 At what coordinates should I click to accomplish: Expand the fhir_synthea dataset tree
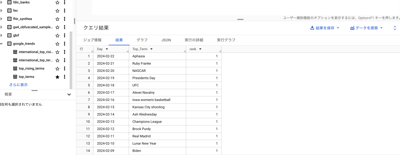click(x=1, y=19)
